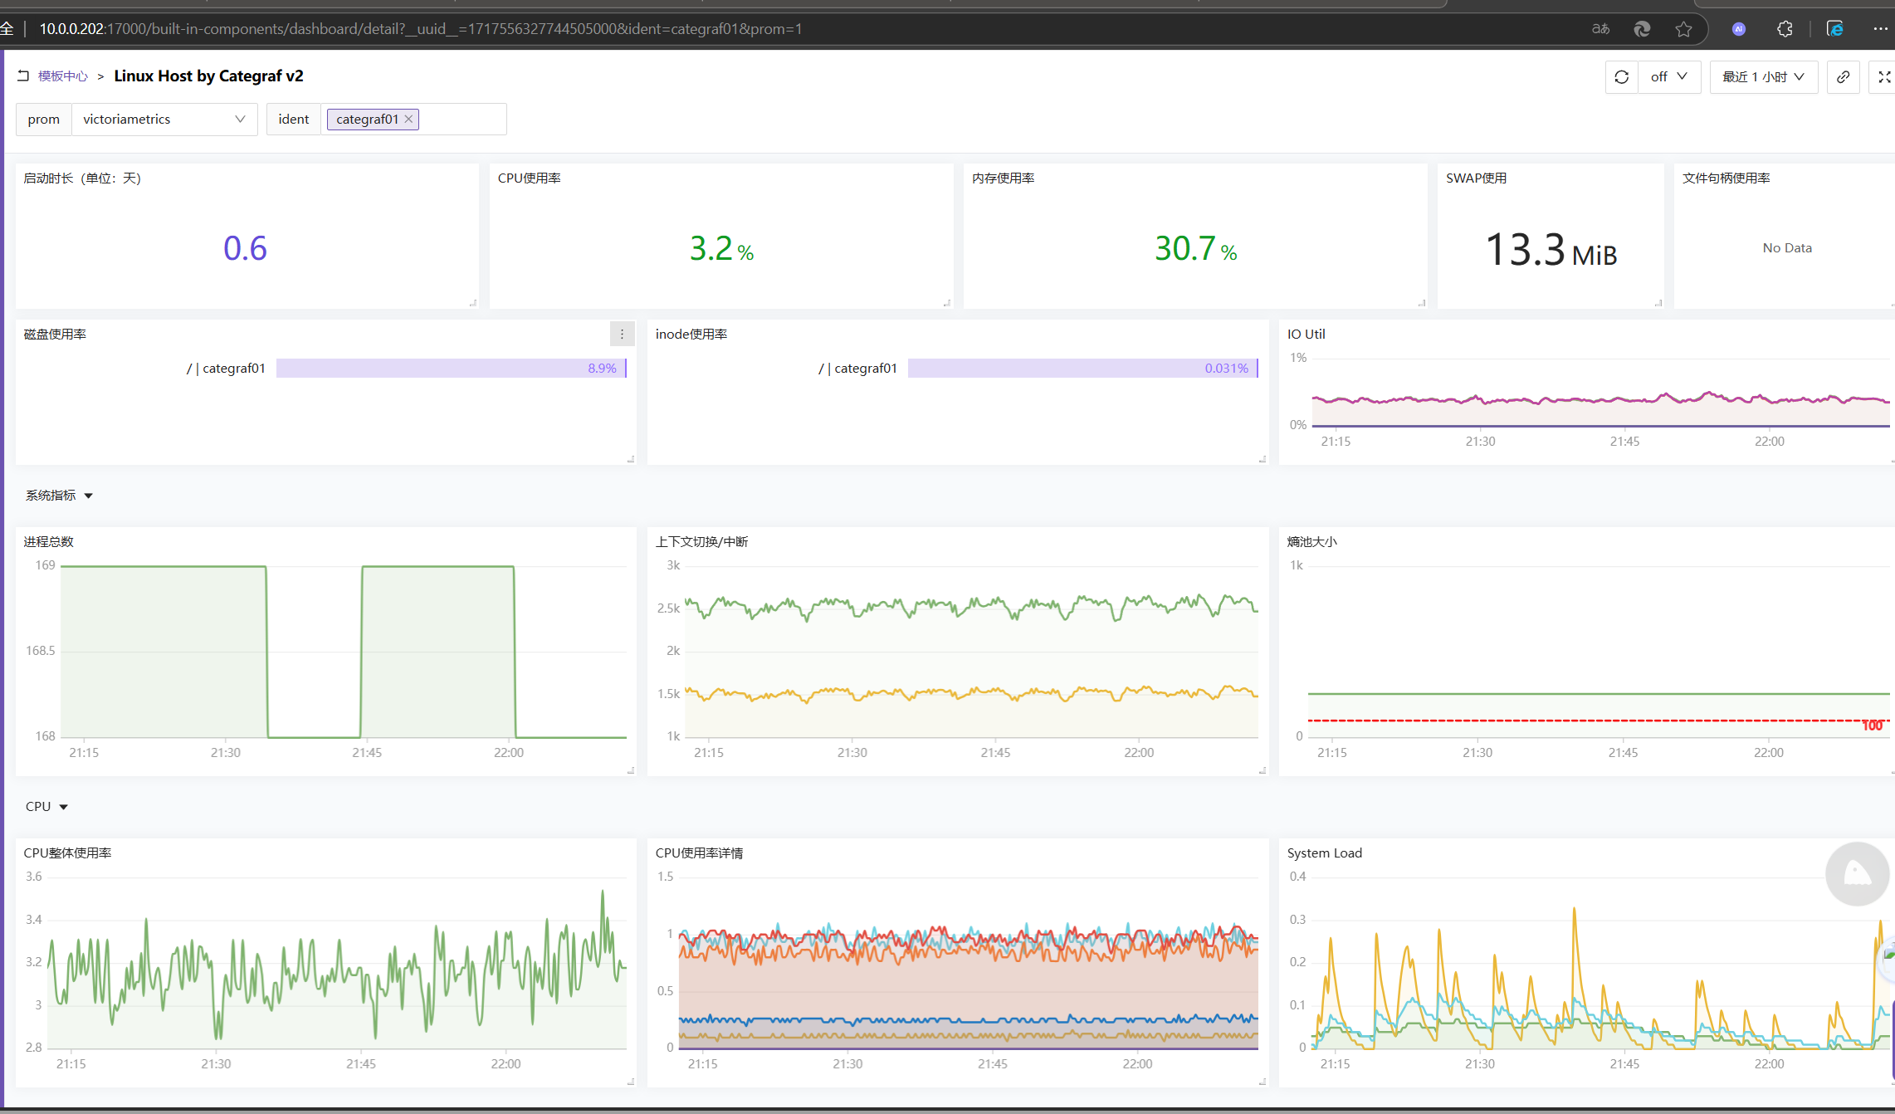1895x1114 pixels.
Task: Open the 最近 1 小时 time range dropdown
Action: click(x=1763, y=77)
